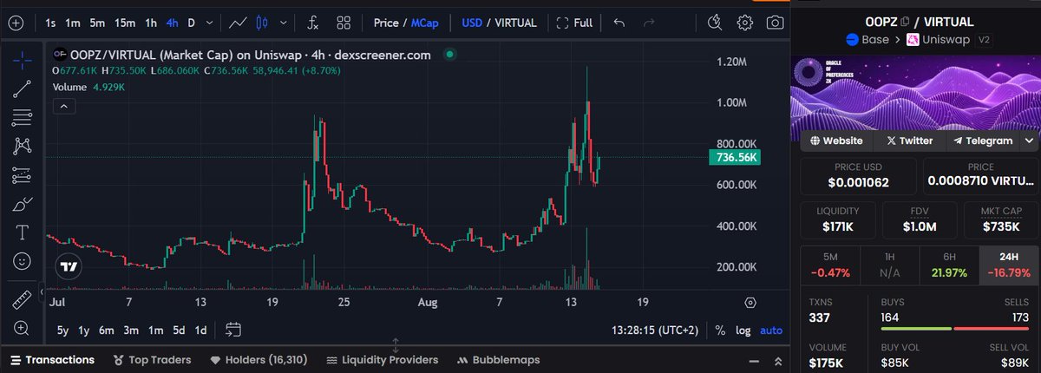Open the token Website link
Image resolution: width=1041 pixels, height=373 pixels.
pos(836,141)
